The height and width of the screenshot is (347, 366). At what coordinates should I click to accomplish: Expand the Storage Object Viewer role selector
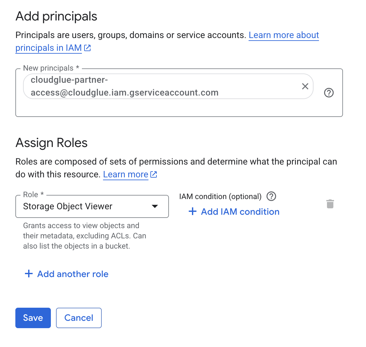tap(92, 206)
